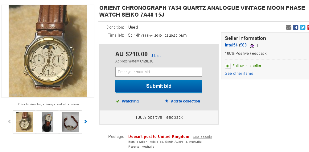
Task: Open postage See details link
Action: 202,137
